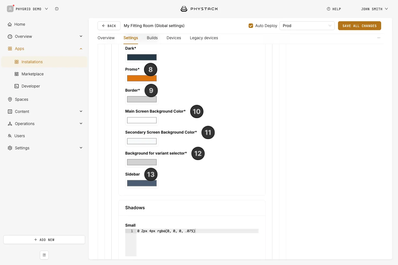Pick the orange Promo color swatch
The width and height of the screenshot is (398, 265).
click(142, 78)
